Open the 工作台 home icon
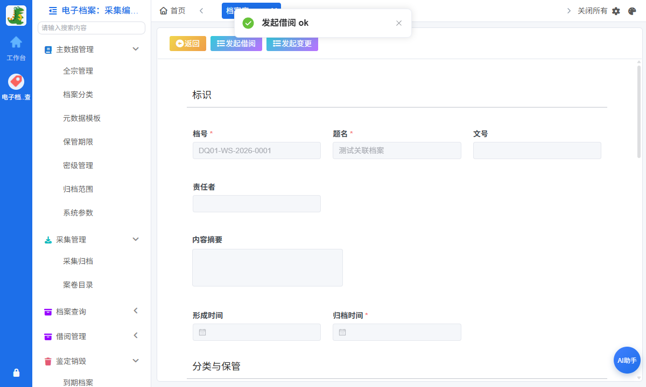The width and height of the screenshot is (646, 387). tap(16, 41)
